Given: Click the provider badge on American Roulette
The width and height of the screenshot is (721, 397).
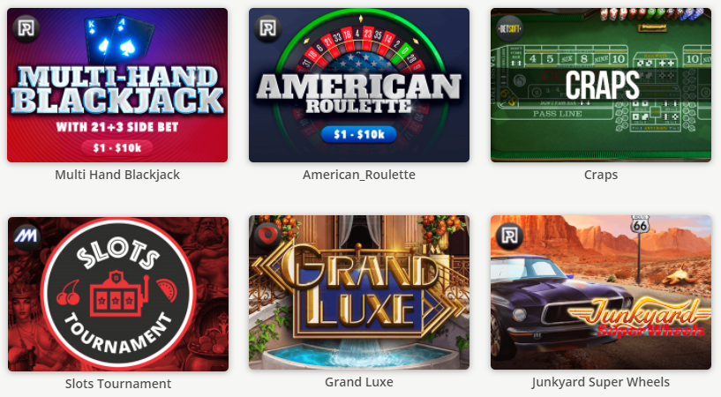Looking at the screenshot, I should tap(267, 28).
